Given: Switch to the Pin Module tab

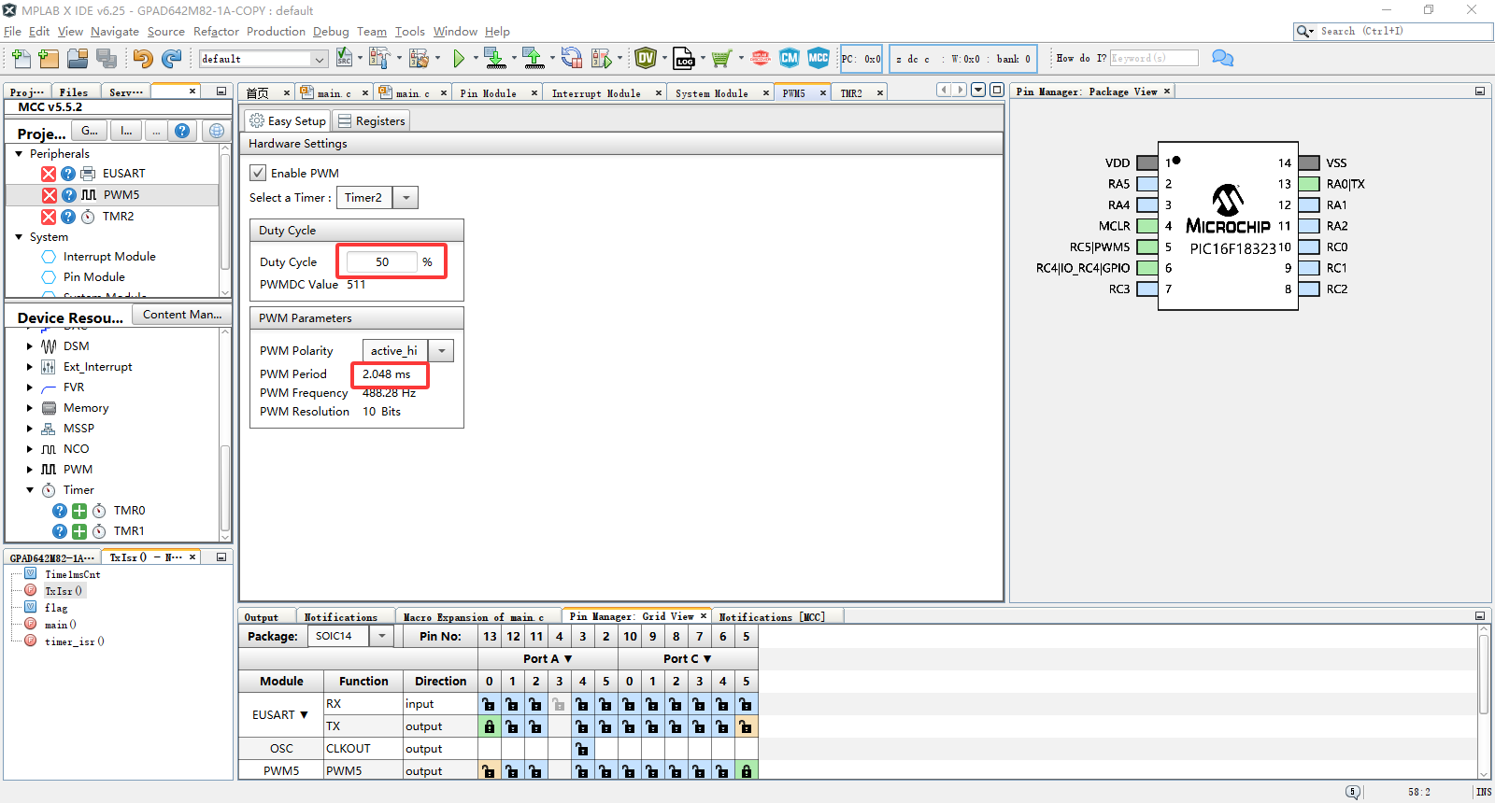Looking at the screenshot, I should 489,93.
